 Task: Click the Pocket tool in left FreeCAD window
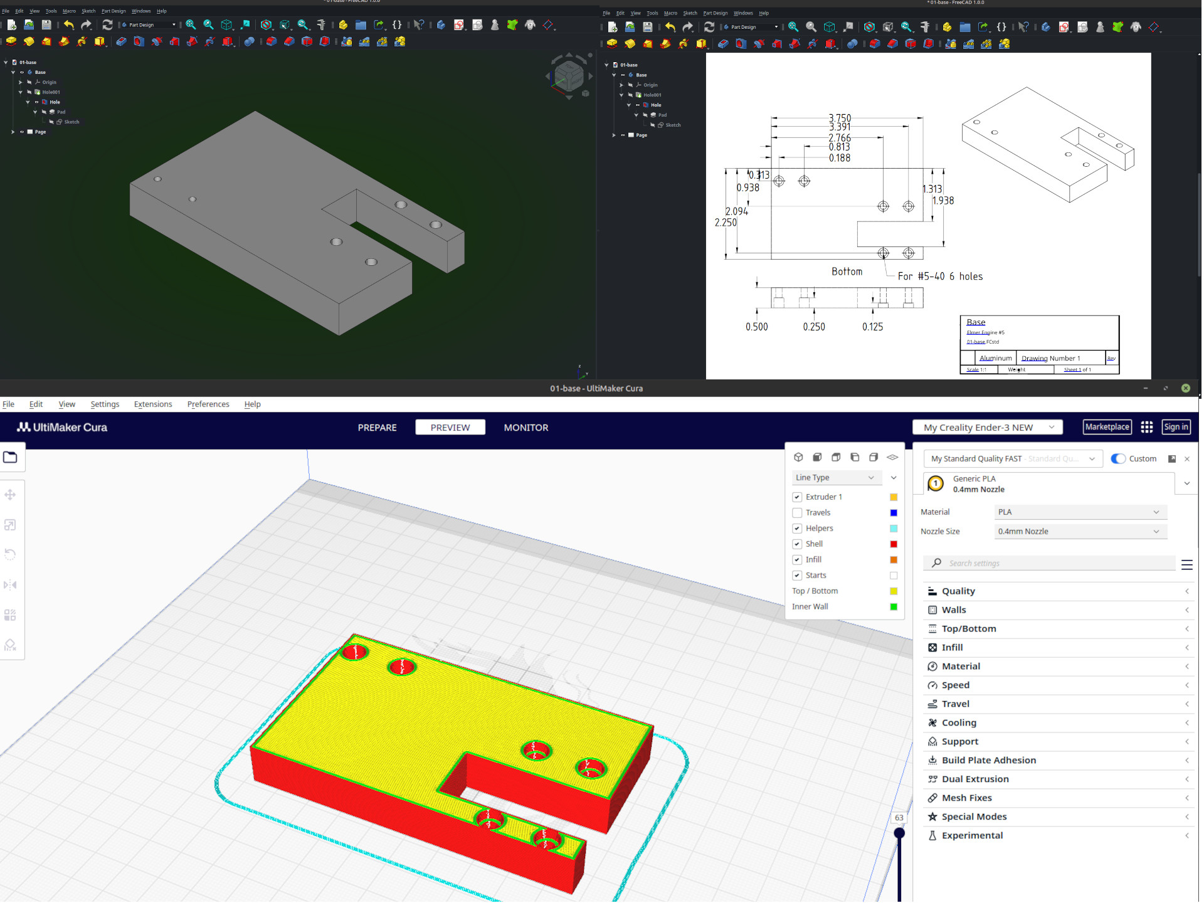point(122,41)
